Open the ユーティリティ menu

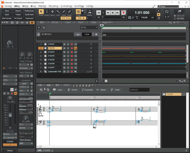66,6
